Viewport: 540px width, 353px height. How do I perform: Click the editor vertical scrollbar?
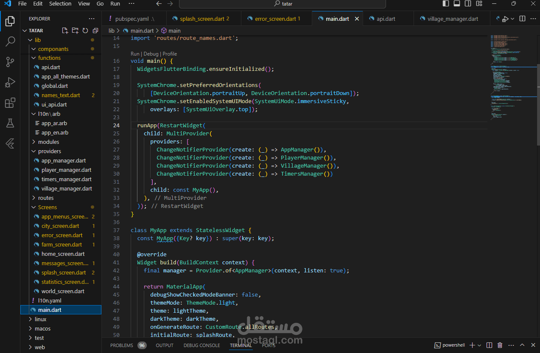click(x=538, y=104)
